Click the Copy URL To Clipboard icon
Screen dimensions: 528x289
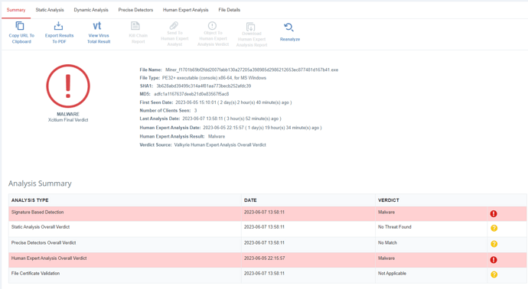tap(20, 25)
